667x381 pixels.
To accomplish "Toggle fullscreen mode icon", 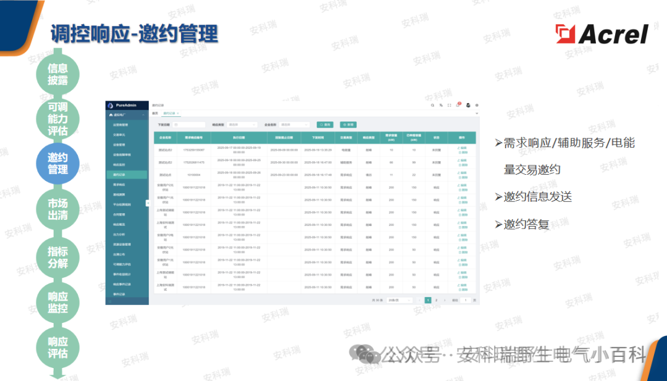I will click(x=449, y=106).
